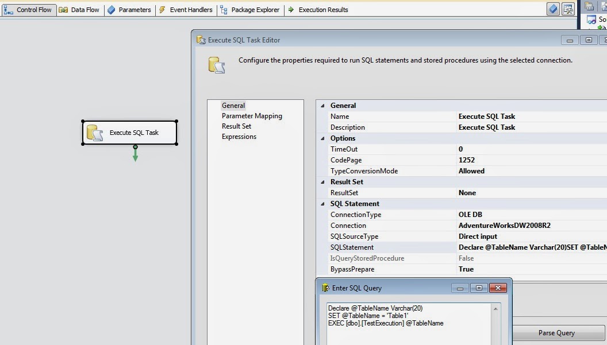Viewport: 607px width, 345px height.
Task: Click the large SQL task icon beside the description
Action: pos(216,65)
